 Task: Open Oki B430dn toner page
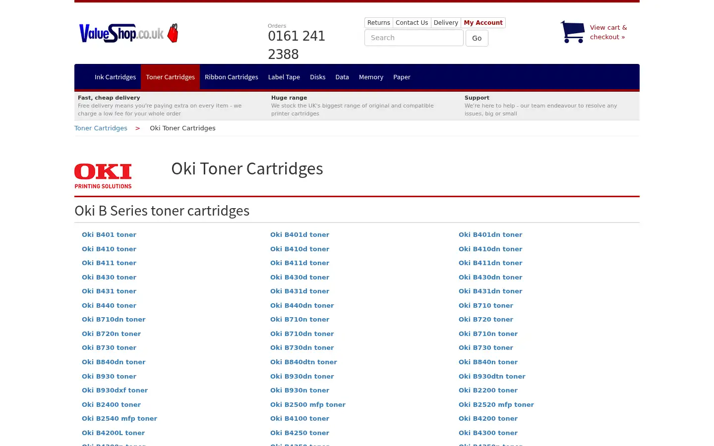[490, 277]
